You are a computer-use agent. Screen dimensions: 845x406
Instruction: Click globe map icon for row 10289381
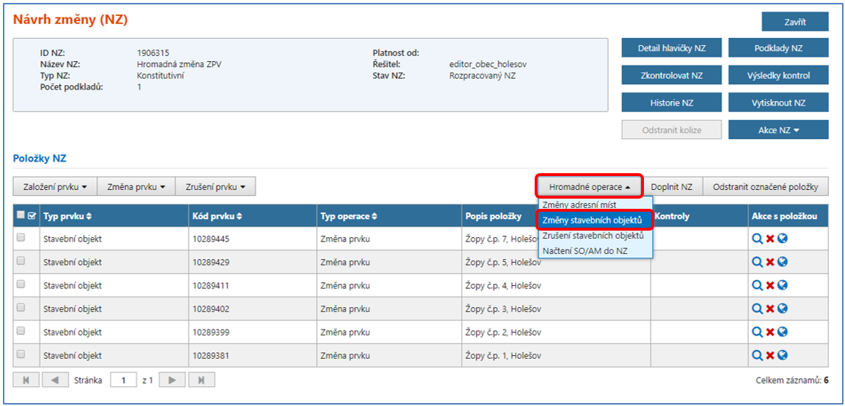click(782, 355)
